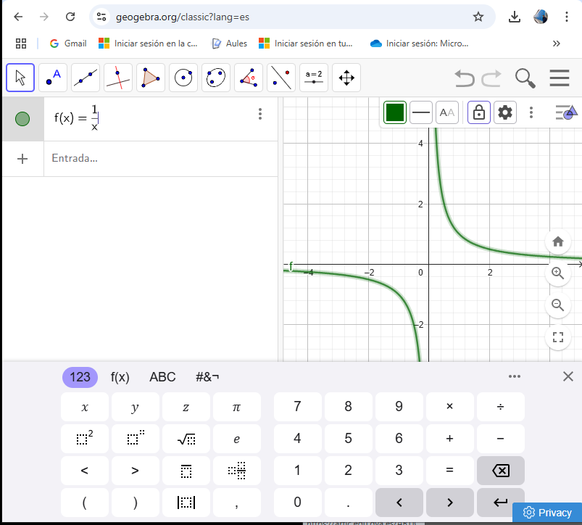Select the Ellipse tool

click(216, 78)
